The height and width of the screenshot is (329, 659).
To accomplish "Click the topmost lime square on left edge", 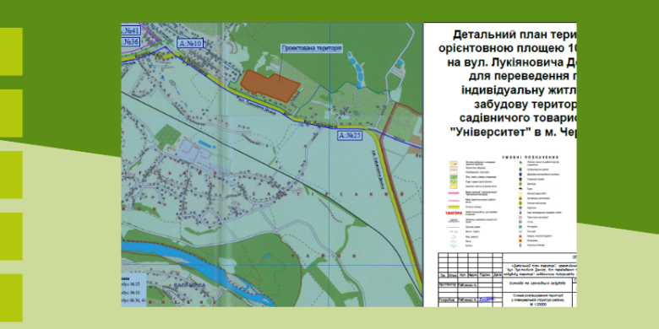I will 11,51.
